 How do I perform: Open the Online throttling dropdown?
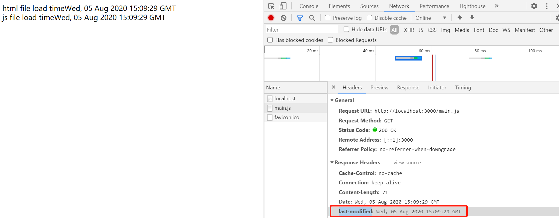click(430, 18)
